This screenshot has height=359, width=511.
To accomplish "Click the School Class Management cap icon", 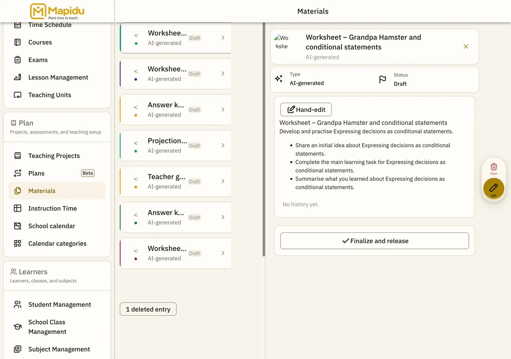I will tap(18, 327).
